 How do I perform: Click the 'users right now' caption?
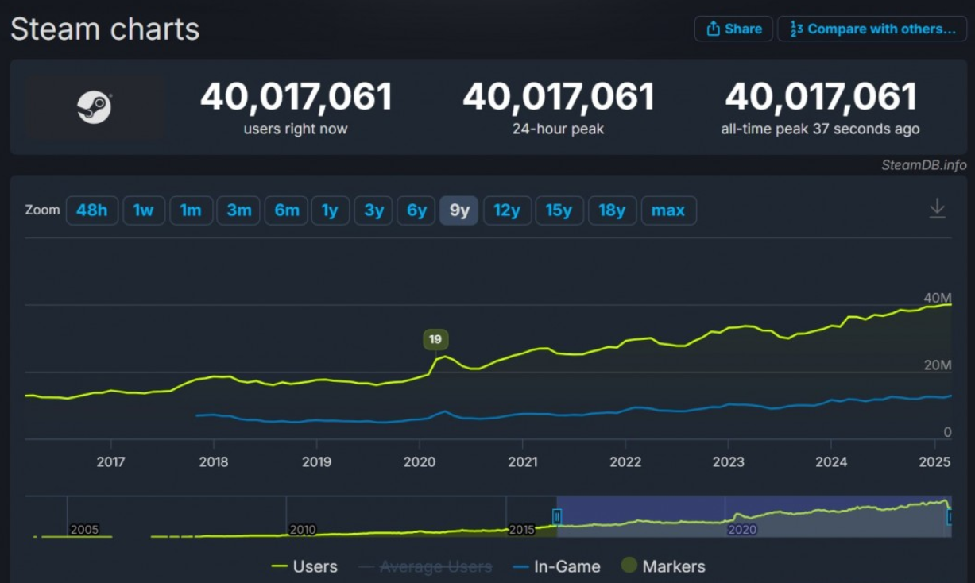pos(296,129)
